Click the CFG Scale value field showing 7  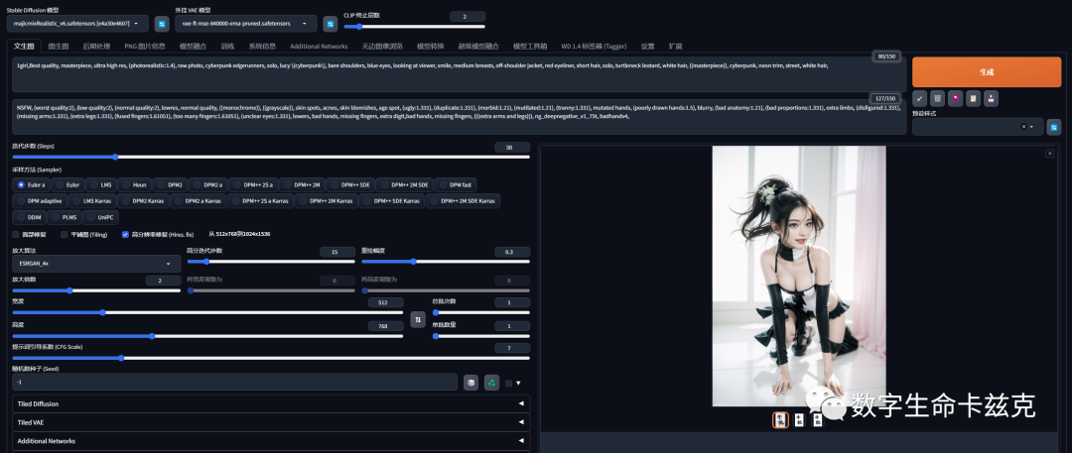click(512, 349)
